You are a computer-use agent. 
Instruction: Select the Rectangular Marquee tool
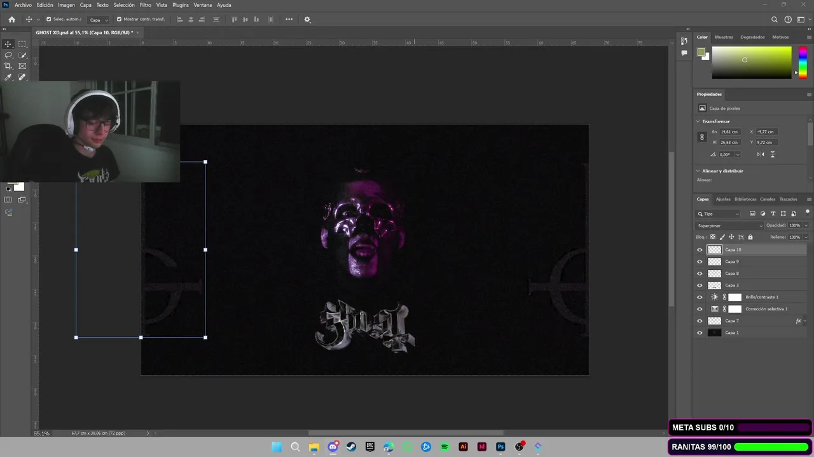tap(22, 44)
